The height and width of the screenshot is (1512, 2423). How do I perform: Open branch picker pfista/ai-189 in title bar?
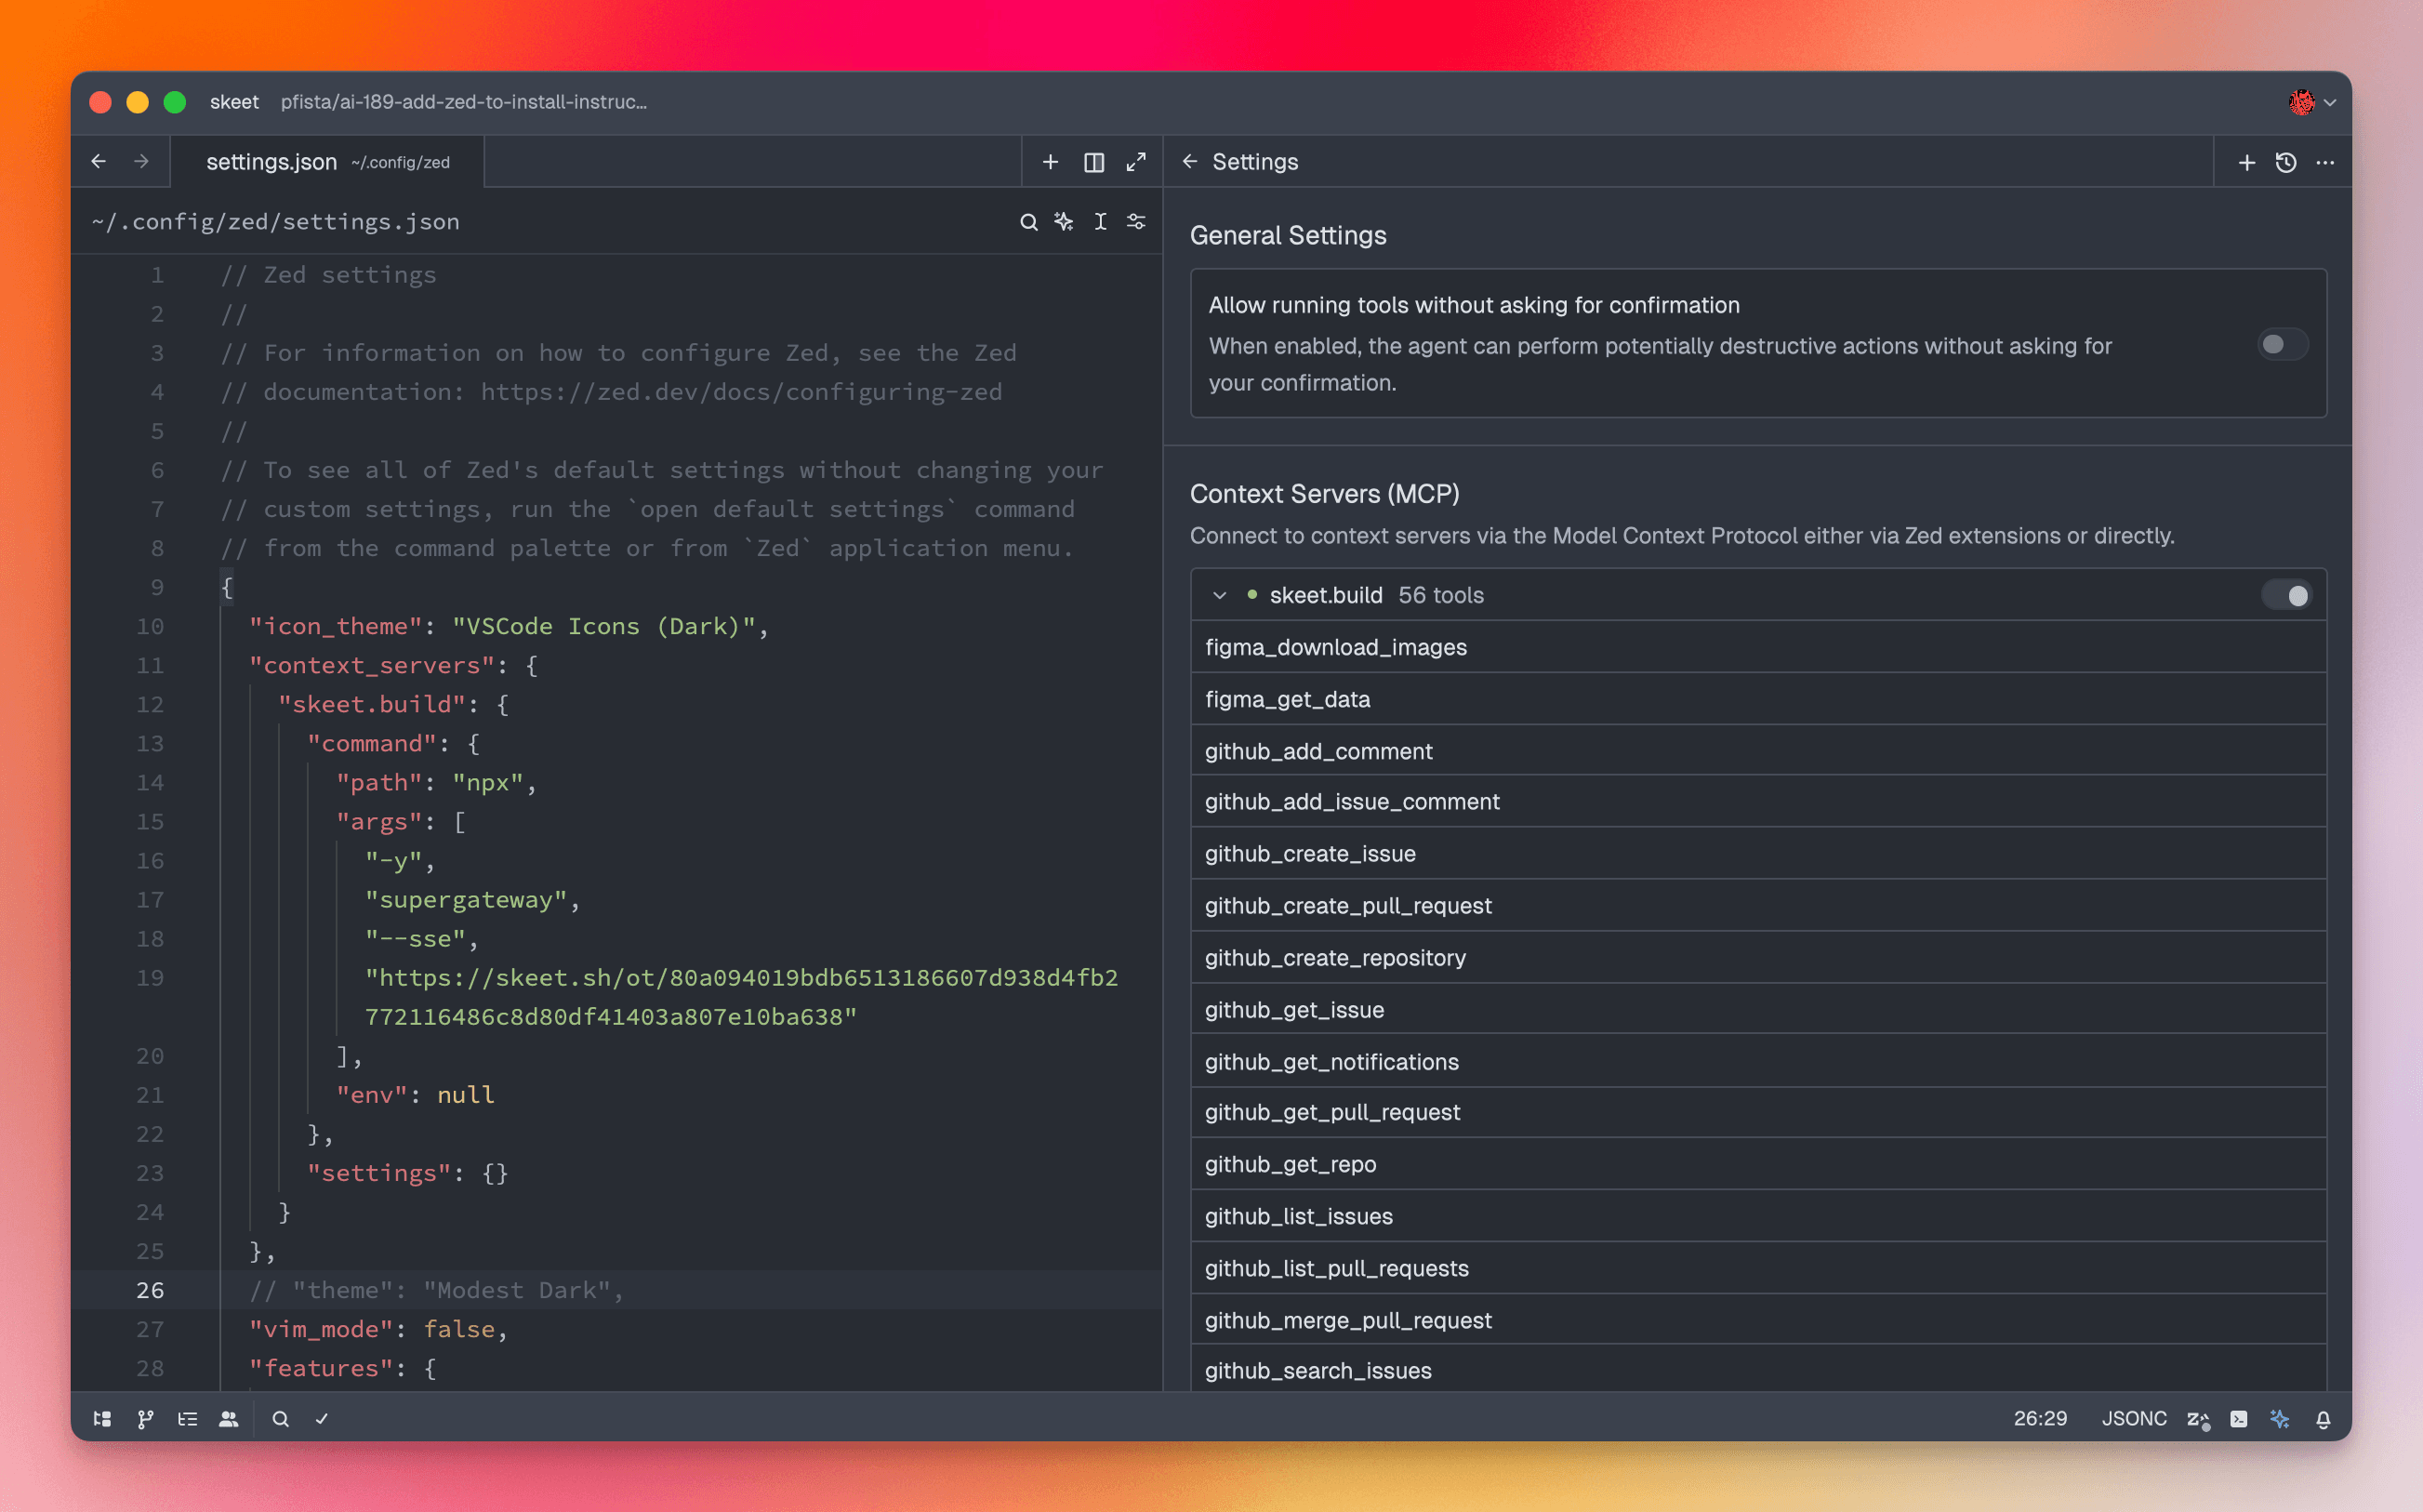464,102
